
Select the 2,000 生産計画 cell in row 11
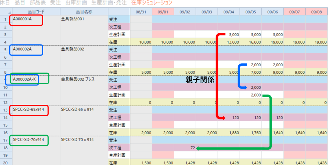[251, 95]
